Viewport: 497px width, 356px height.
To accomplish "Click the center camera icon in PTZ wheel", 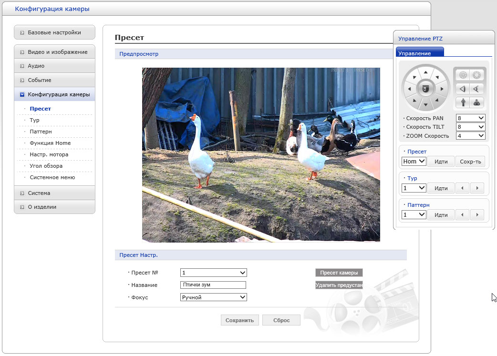I will click(426, 89).
